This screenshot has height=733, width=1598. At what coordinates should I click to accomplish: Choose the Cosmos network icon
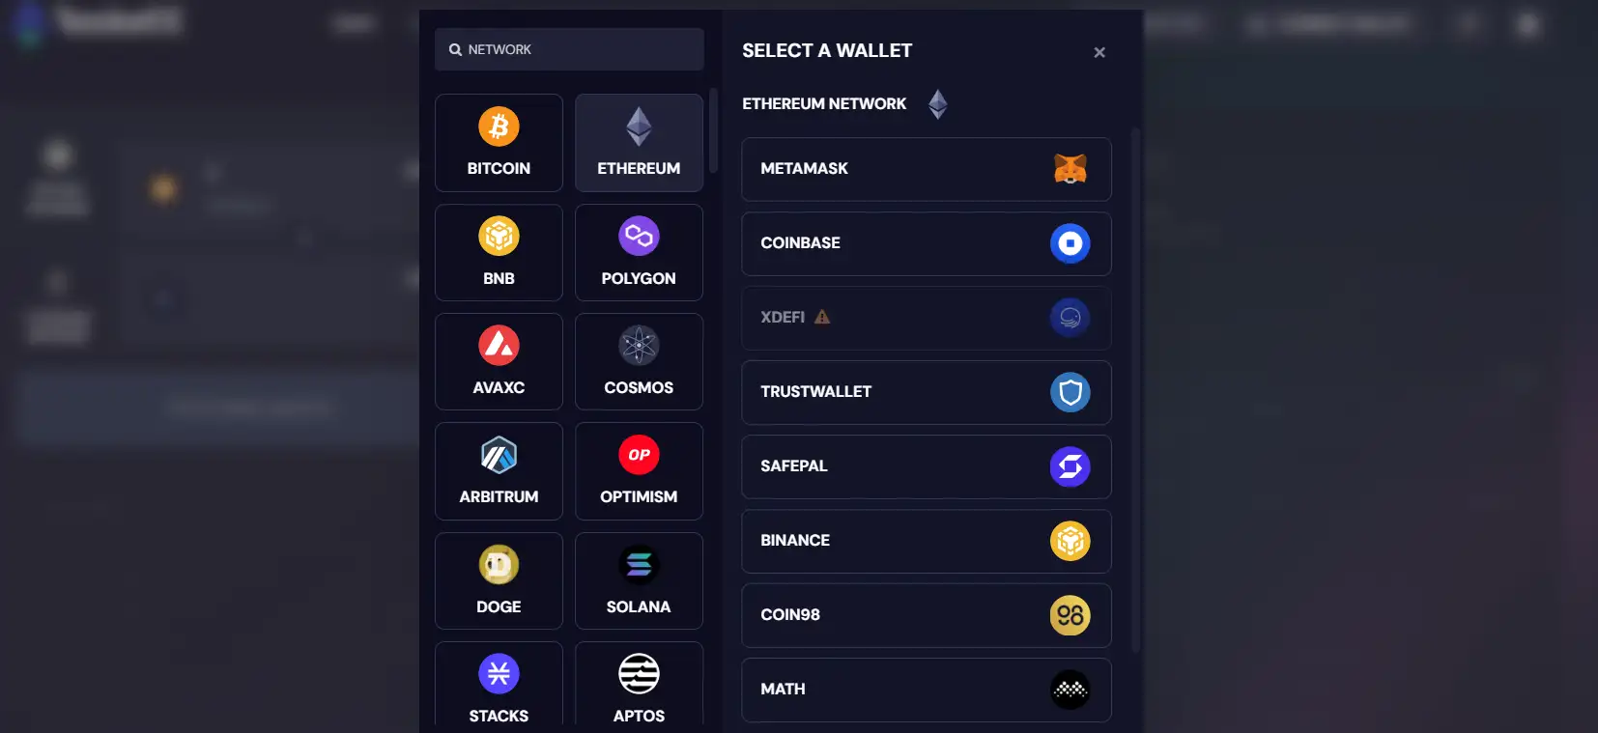639,346
